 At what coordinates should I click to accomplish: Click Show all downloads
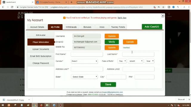coord(181,100)
